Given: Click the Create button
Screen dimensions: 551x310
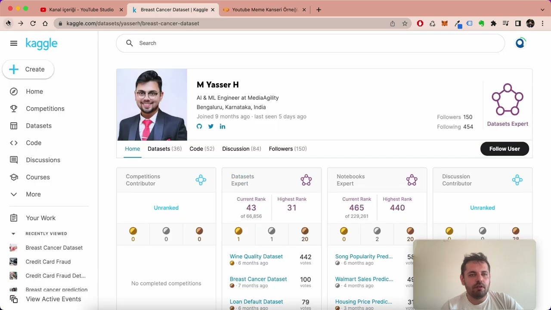Looking at the screenshot, I should point(28,69).
